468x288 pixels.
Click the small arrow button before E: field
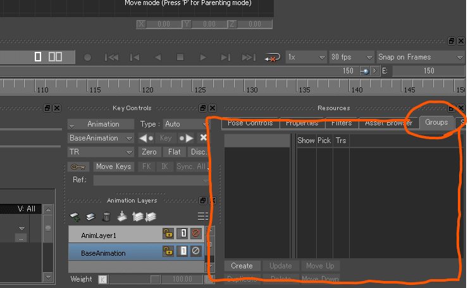click(x=375, y=71)
